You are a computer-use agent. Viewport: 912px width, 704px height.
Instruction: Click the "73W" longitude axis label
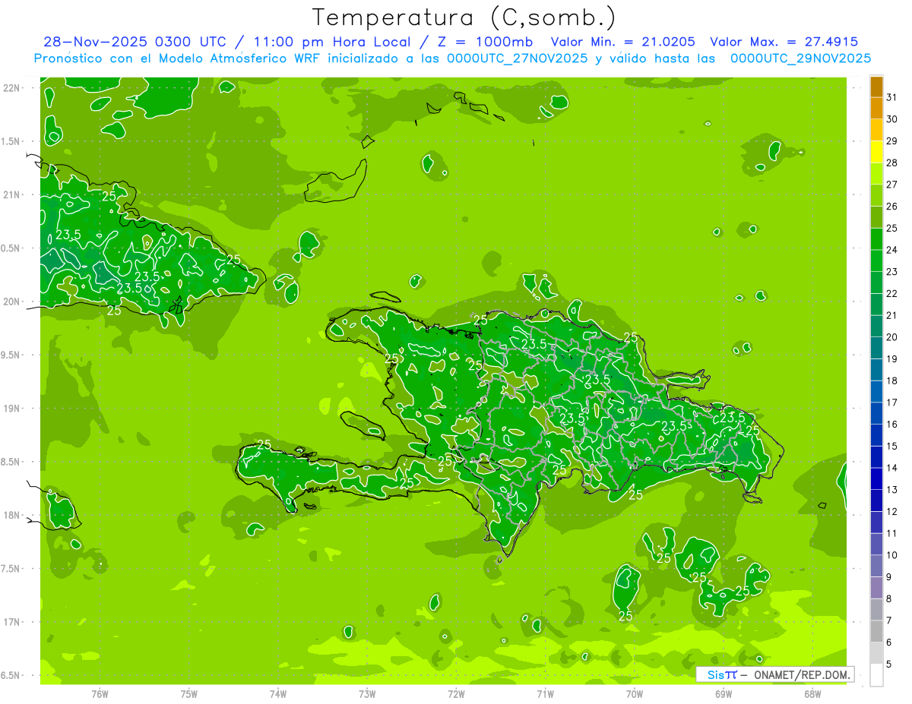(x=367, y=693)
